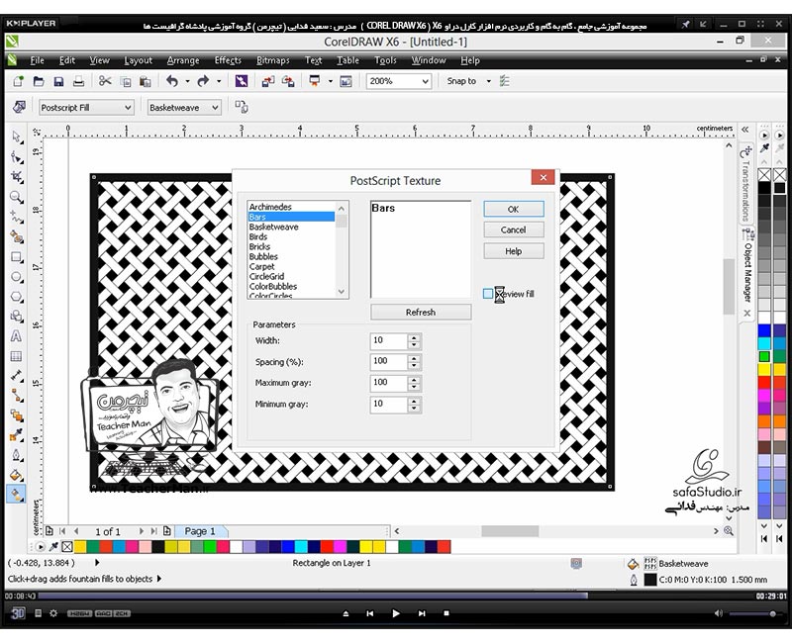Increase the Spacing (%) stepper
Viewport: 792px width, 643px height.
(x=414, y=359)
